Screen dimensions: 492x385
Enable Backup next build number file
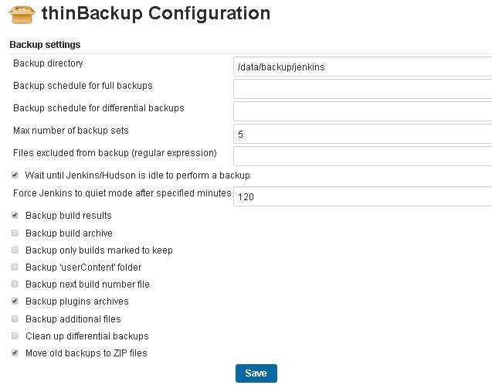(x=15, y=284)
